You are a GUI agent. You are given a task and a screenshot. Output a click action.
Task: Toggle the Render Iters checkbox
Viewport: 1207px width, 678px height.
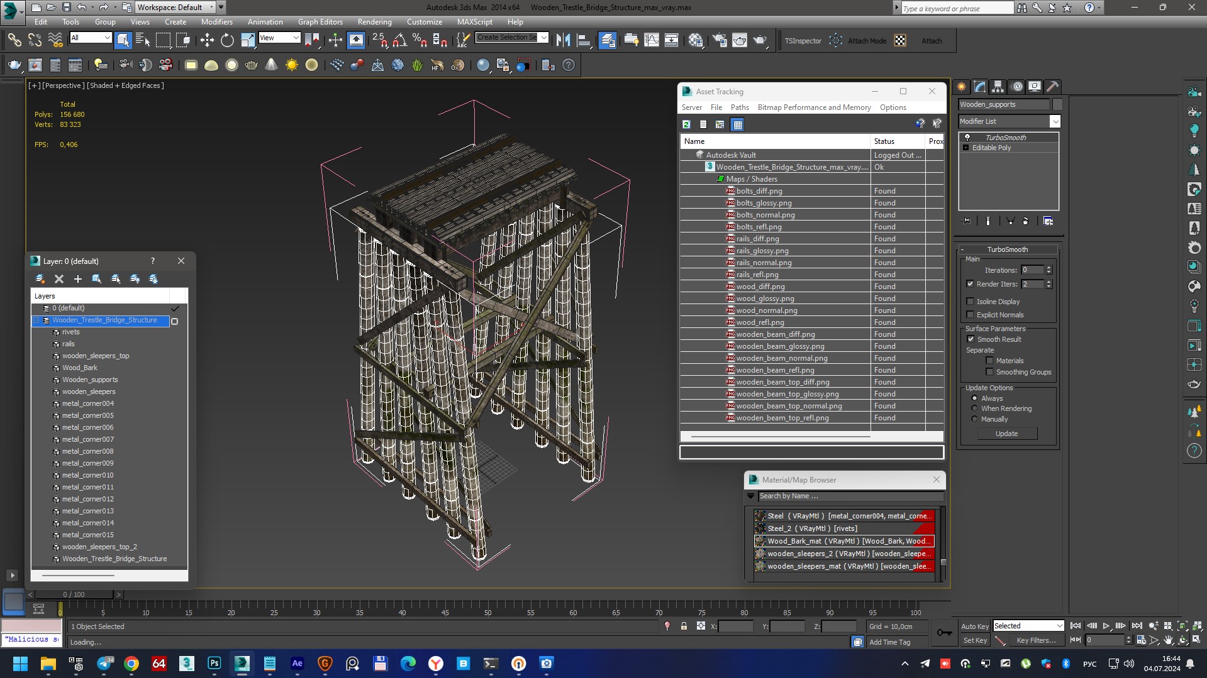pyautogui.click(x=970, y=283)
